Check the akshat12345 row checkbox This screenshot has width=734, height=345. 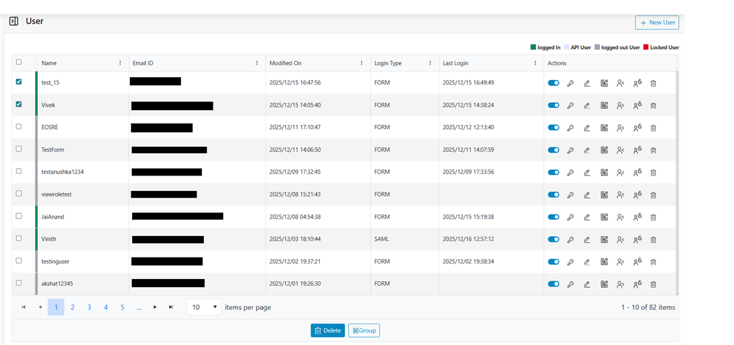pos(19,283)
